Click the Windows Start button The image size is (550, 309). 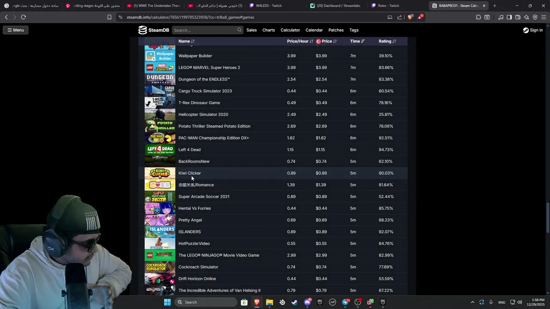pos(167,302)
